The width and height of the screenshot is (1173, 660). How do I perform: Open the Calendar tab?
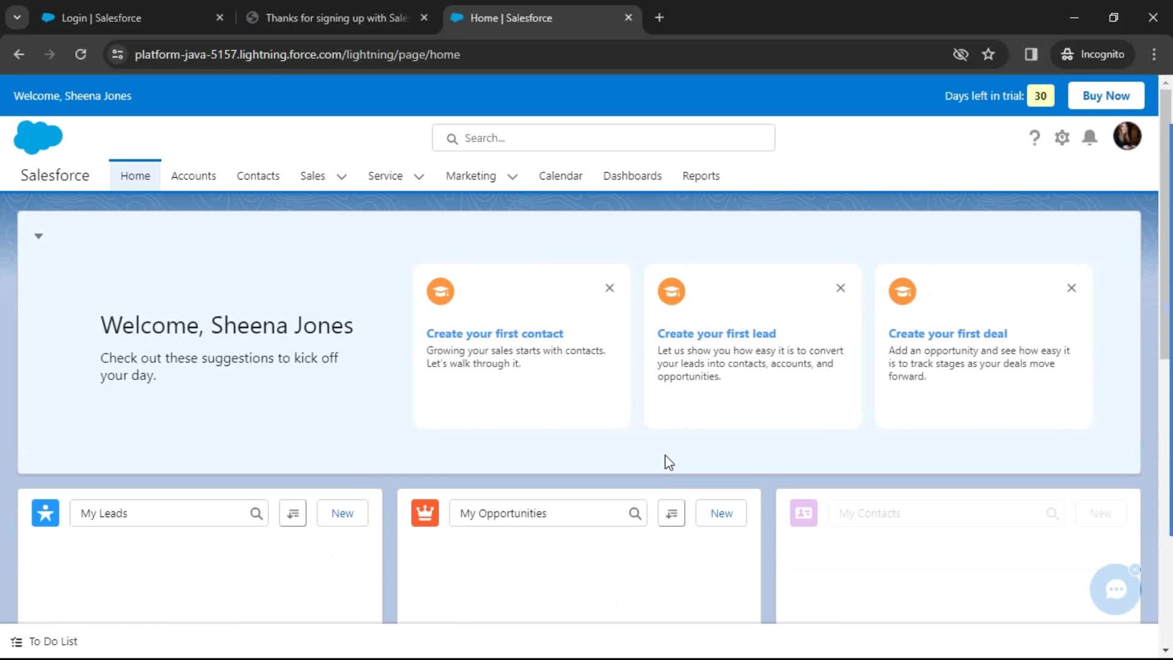560,176
